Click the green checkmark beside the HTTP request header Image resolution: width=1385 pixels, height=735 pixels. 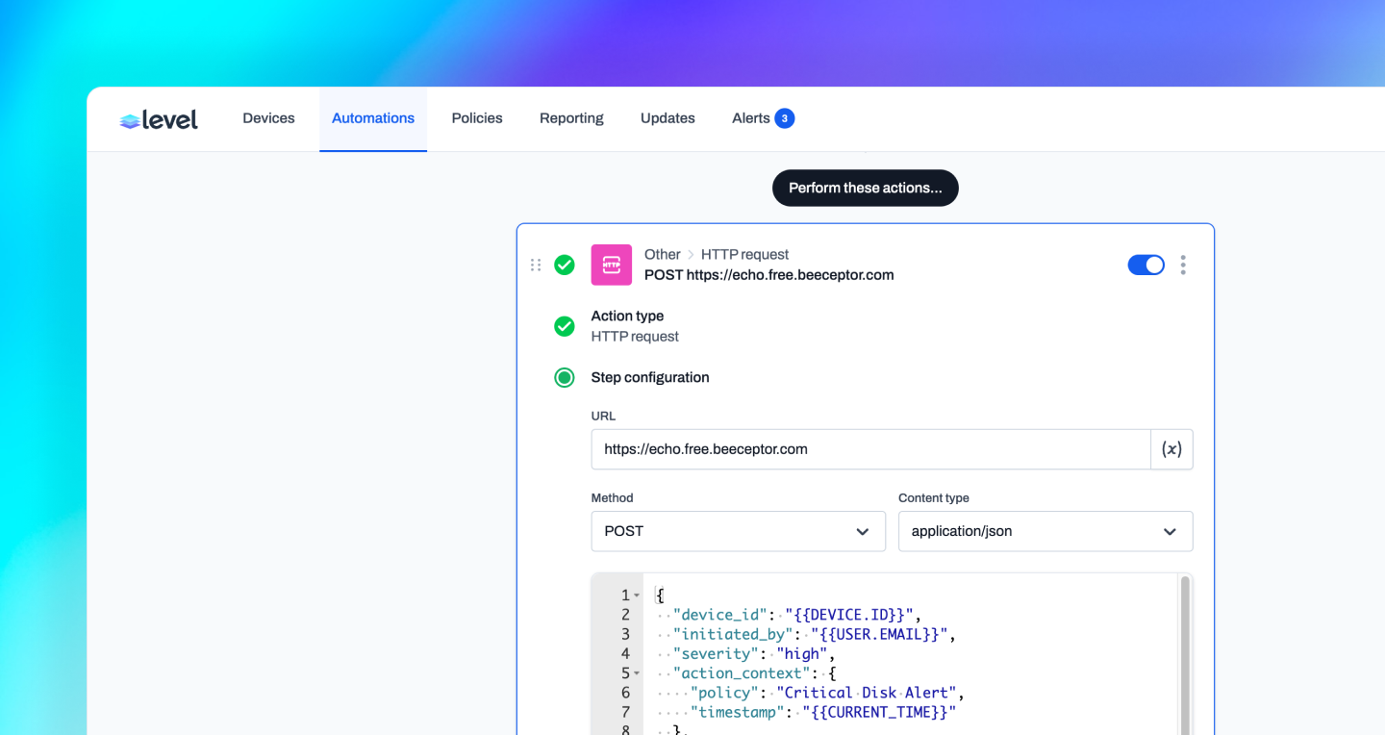(565, 265)
